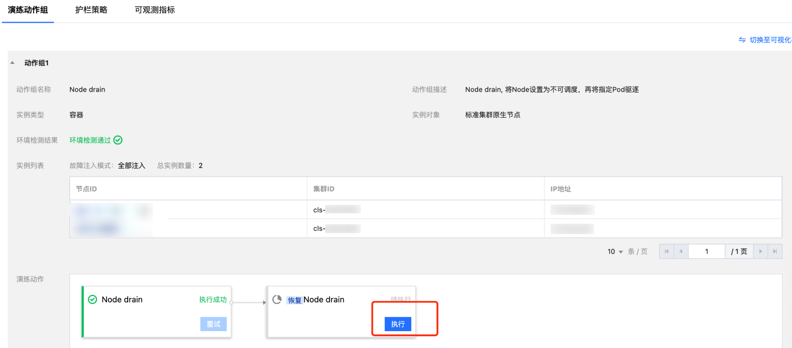Click the 切换至可视化 link
The image size is (792, 348).
click(770, 40)
